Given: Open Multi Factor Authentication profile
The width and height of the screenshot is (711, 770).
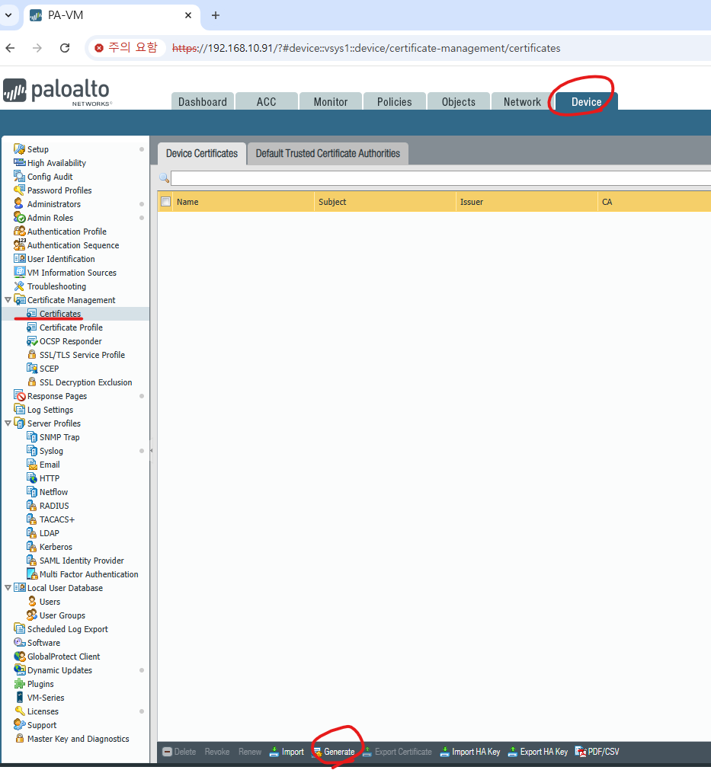Looking at the screenshot, I should pyautogui.click(x=89, y=574).
